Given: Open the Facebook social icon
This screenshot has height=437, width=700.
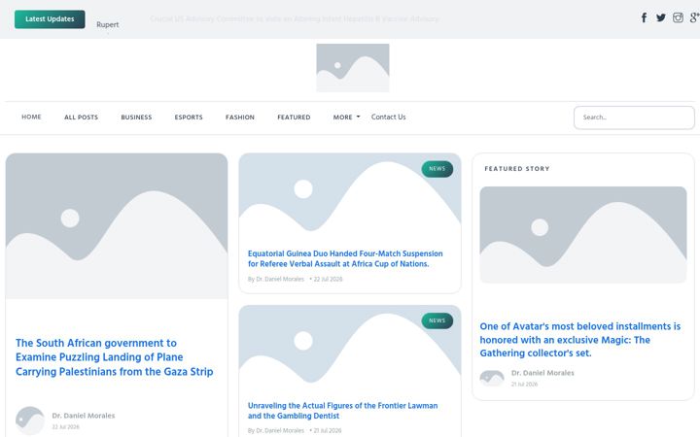Looking at the screenshot, I should (644, 17).
